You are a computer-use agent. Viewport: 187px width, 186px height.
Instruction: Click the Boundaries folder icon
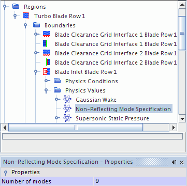(36, 25)
